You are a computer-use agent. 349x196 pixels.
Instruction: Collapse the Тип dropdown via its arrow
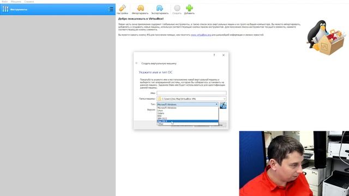[216, 104]
